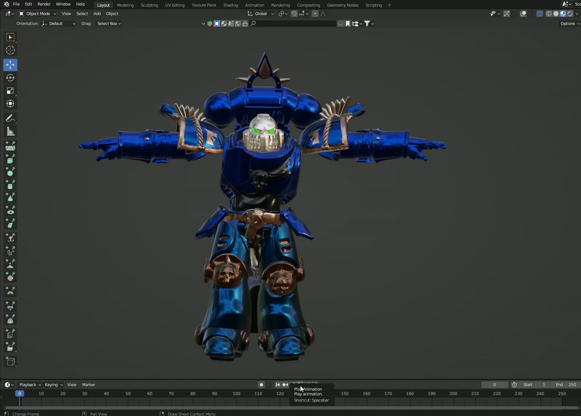Open the Select Box drag dropdown
581x416 pixels.
[x=109, y=24]
